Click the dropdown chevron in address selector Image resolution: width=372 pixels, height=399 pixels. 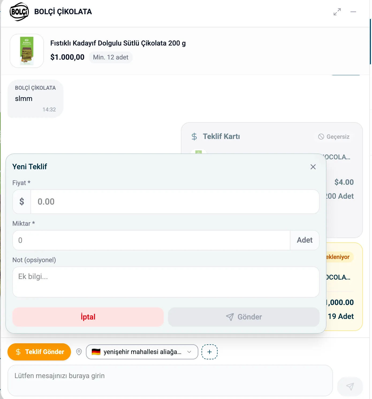click(189, 352)
